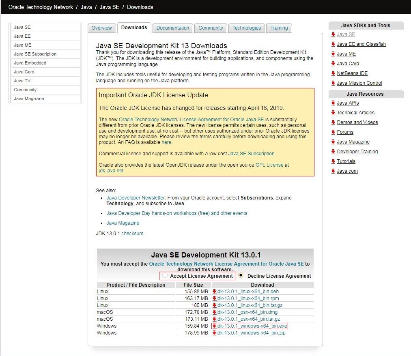
Task: Click the download icon beside Java EE and Glassfish
Action: (x=333, y=44)
